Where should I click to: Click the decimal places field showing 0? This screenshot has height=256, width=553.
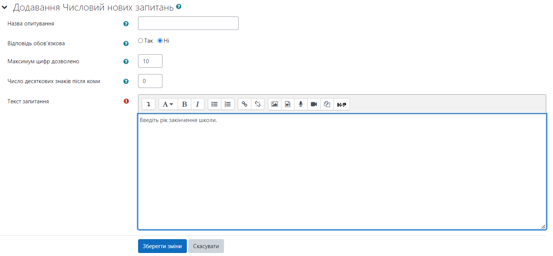(150, 81)
